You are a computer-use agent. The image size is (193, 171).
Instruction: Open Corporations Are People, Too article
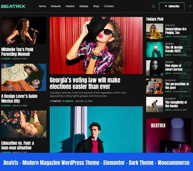click(176, 31)
